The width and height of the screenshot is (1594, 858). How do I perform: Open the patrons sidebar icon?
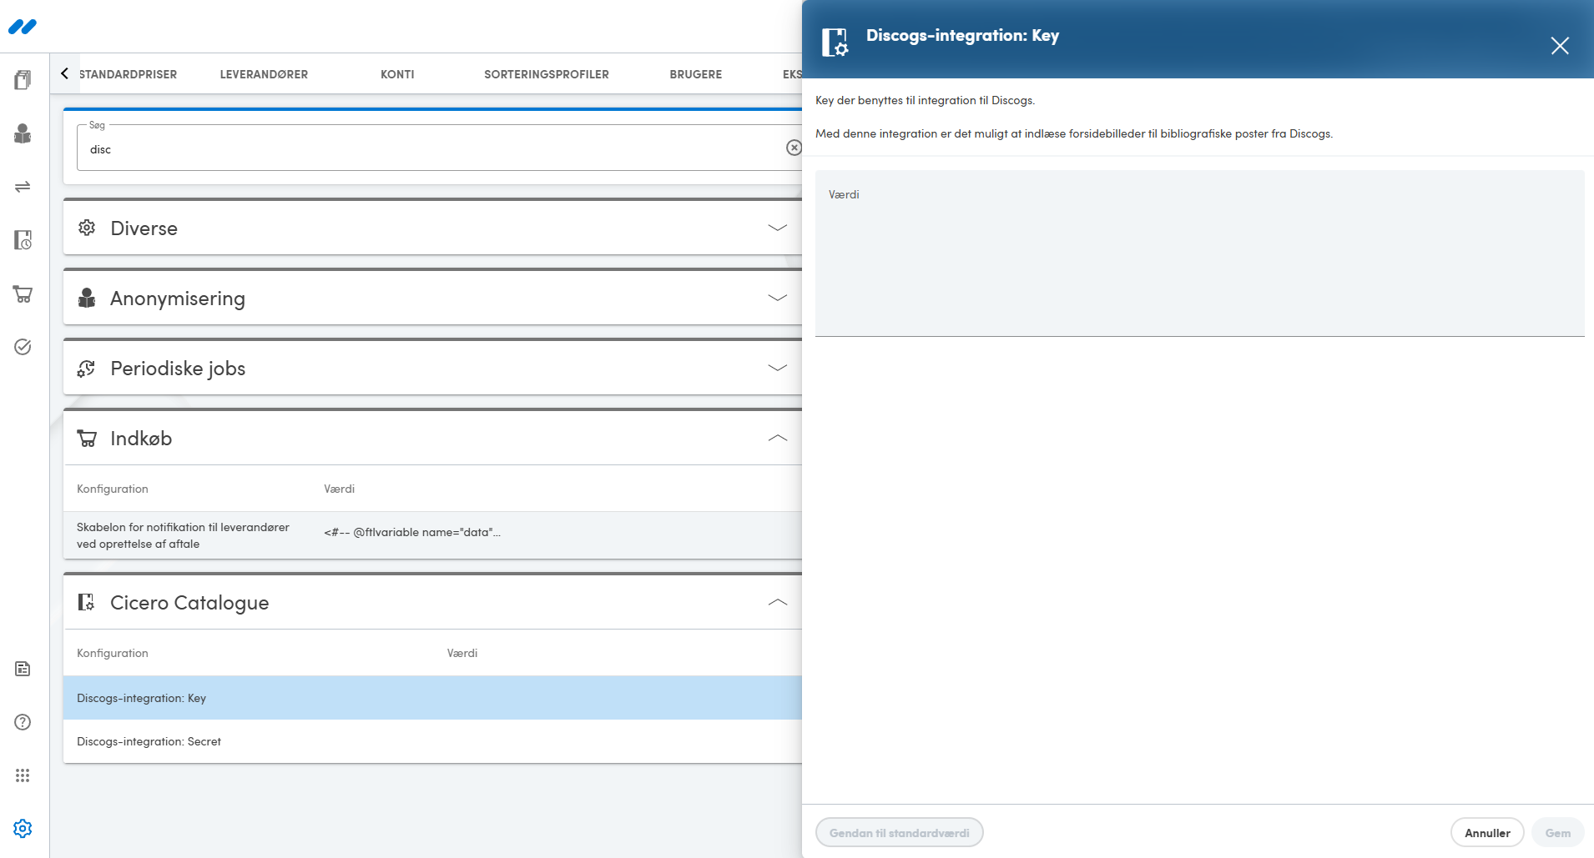tap(23, 133)
